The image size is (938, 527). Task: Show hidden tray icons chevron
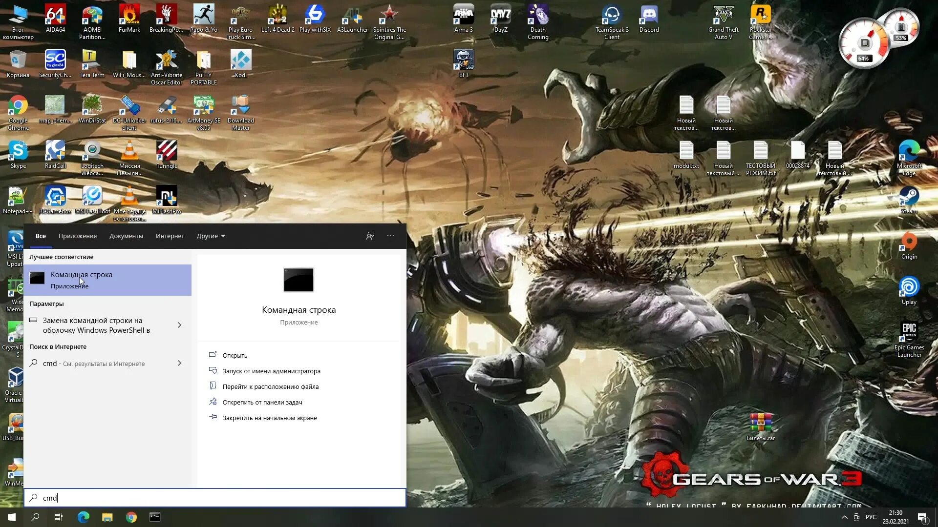point(844,517)
